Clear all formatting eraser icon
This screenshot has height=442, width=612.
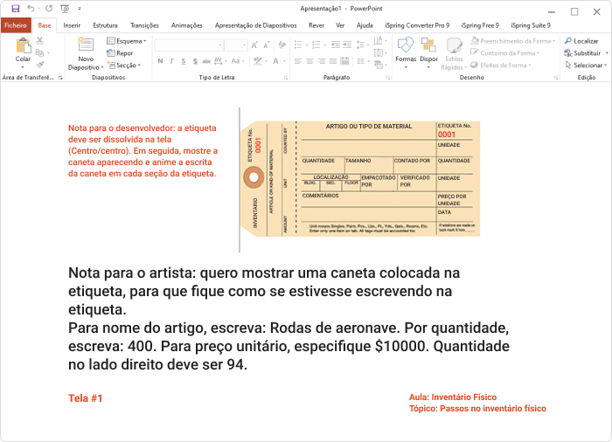click(x=282, y=45)
